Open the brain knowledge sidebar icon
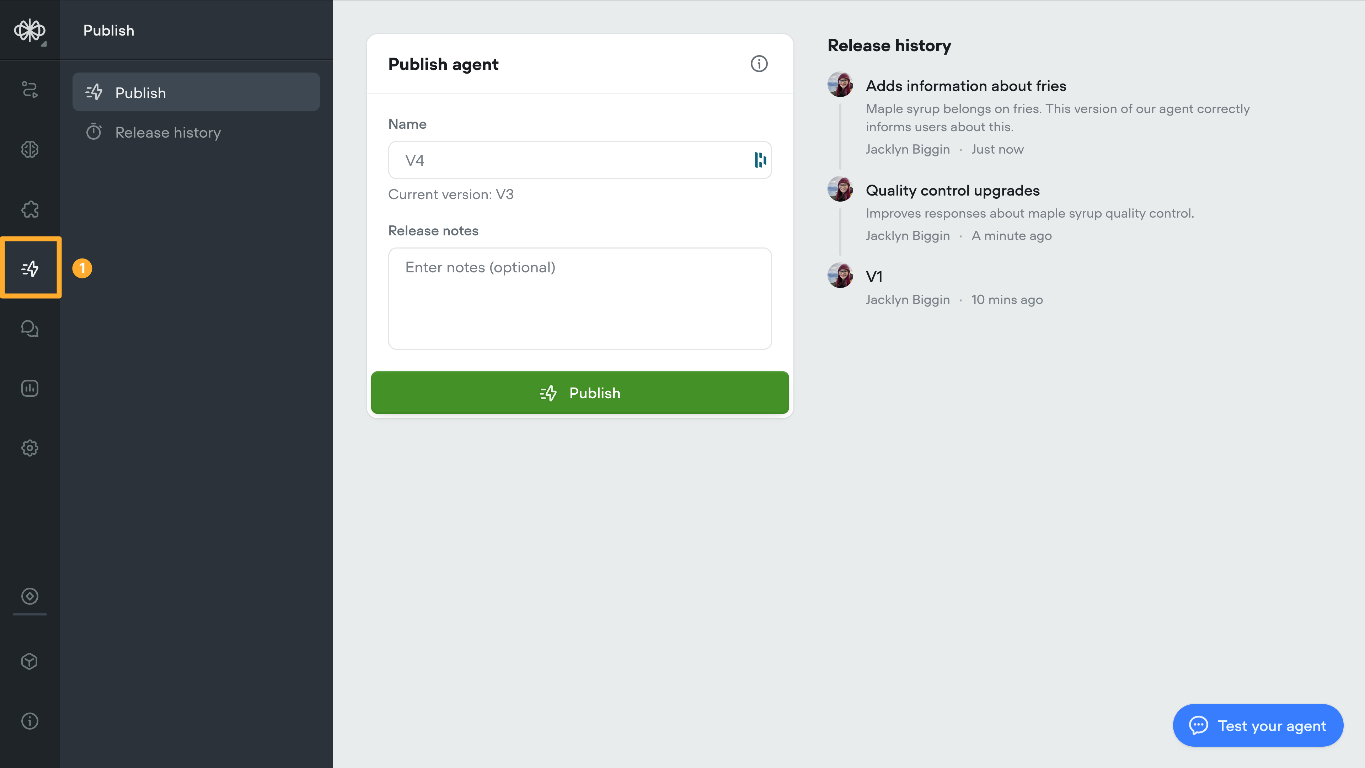Image resolution: width=1365 pixels, height=768 pixels. click(x=30, y=149)
